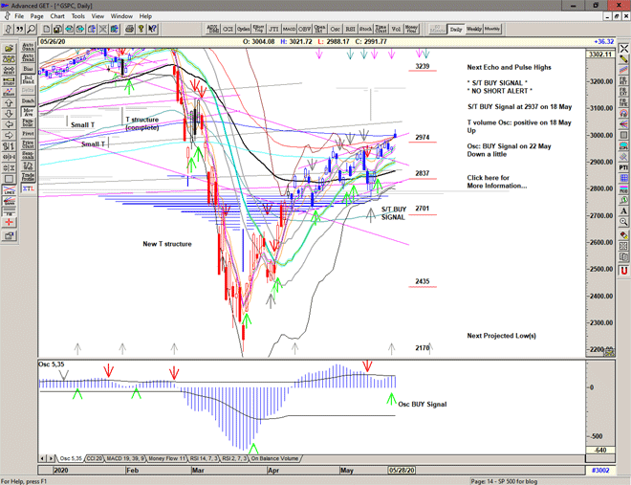Click the print icon in top toolbar
Viewport: 631px width, 485px height.
(130, 29)
